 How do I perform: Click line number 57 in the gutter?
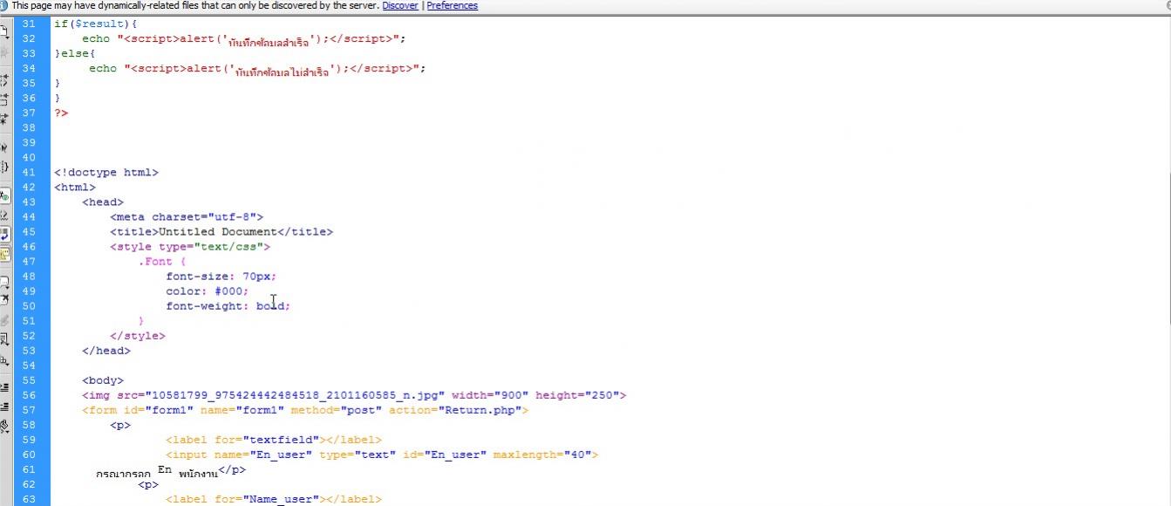[x=29, y=409]
